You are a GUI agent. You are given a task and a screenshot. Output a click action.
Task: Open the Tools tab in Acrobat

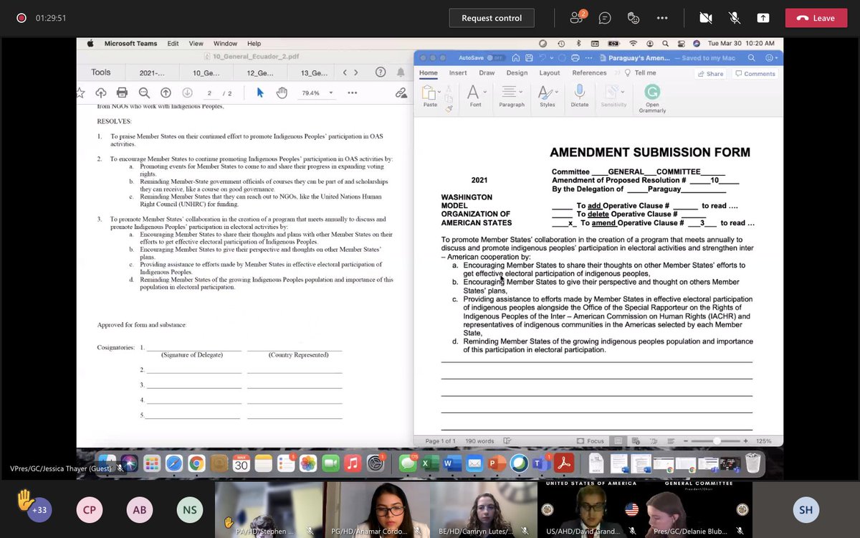[101, 72]
